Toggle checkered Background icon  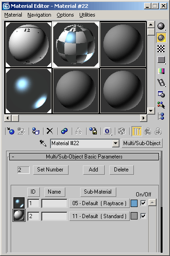click(x=161, y=49)
